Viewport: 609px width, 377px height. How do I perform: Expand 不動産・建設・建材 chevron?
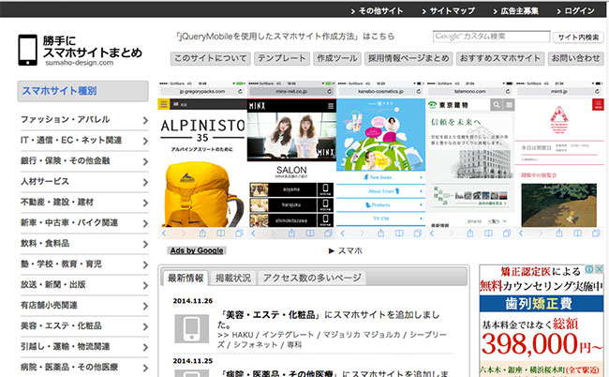point(145,203)
